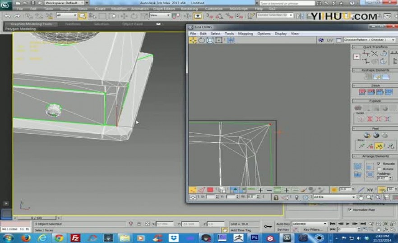This screenshot has width=398, height=243.
Task: Toggle the Normalize Map checkbox
Action: (350, 210)
